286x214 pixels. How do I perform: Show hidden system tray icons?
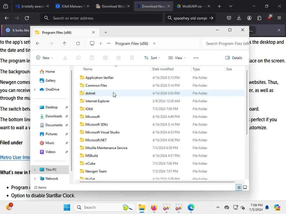(x=218, y=207)
